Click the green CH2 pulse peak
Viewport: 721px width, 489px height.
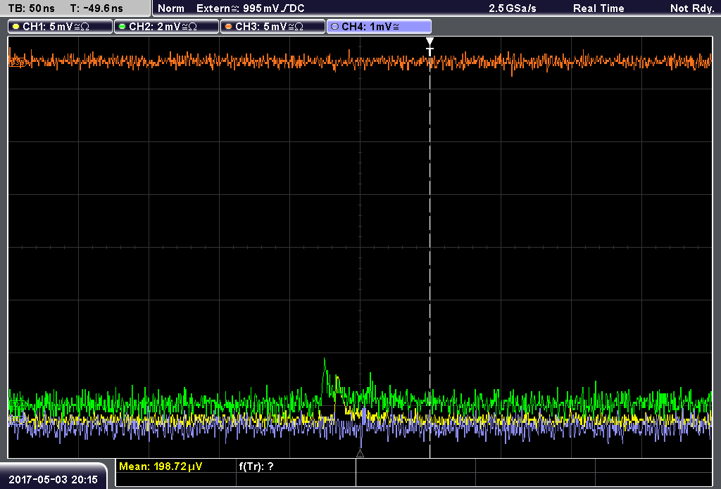325,360
